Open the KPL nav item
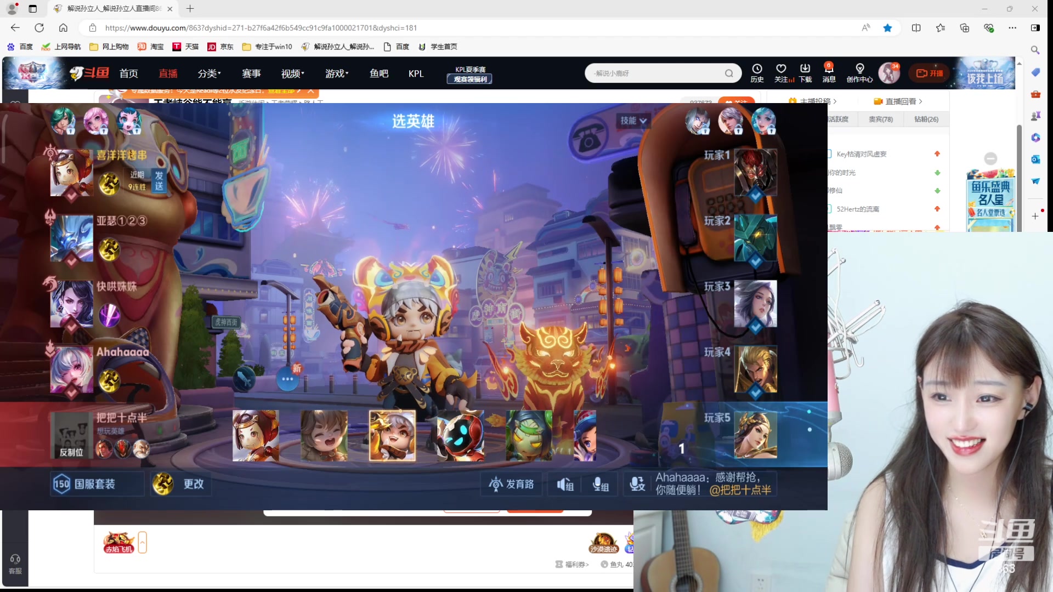Screen dimensions: 1053x592 pos(416,73)
